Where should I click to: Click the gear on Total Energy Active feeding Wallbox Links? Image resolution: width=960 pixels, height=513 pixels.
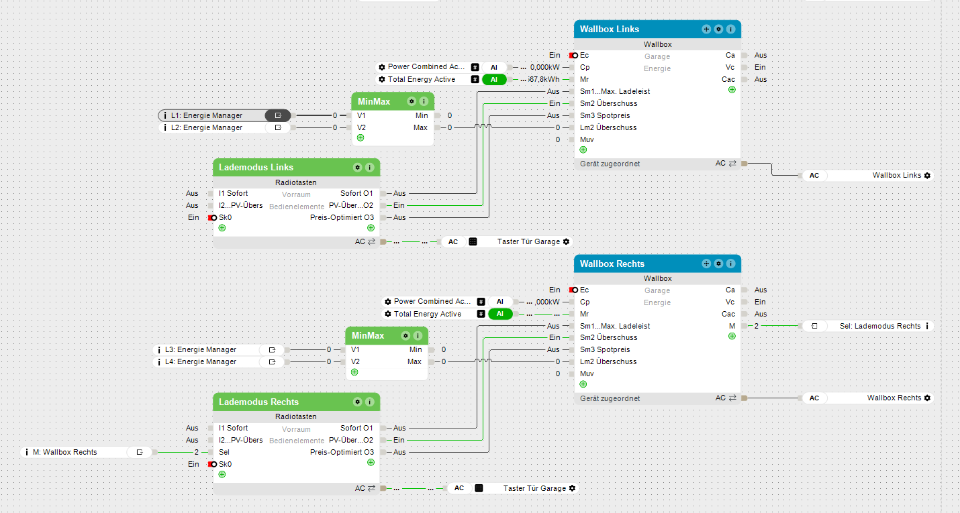pyautogui.click(x=382, y=79)
